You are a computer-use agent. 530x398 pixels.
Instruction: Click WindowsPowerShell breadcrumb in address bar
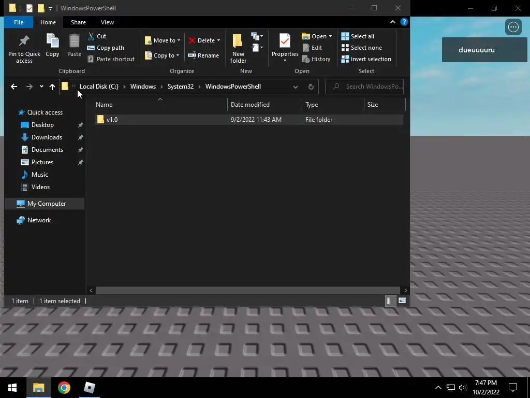[233, 87]
